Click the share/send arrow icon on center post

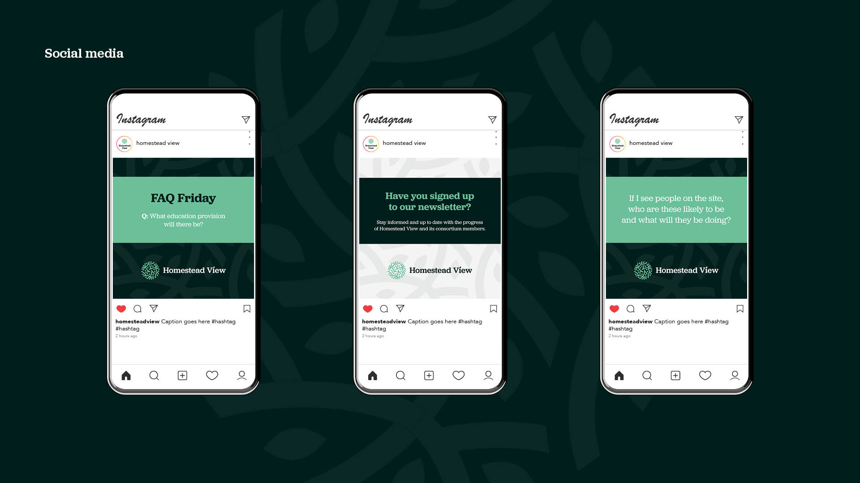point(399,309)
